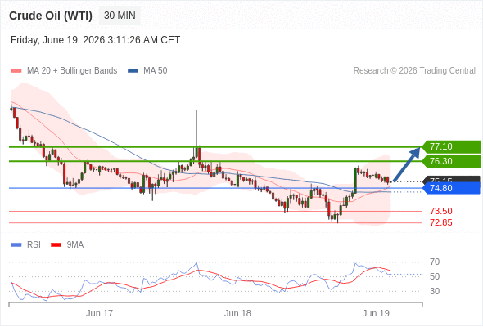The width and height of the screenshot is (483, 327).
Task: Click the Jun 17 date axis label
Action: click(x=99, y=313)
